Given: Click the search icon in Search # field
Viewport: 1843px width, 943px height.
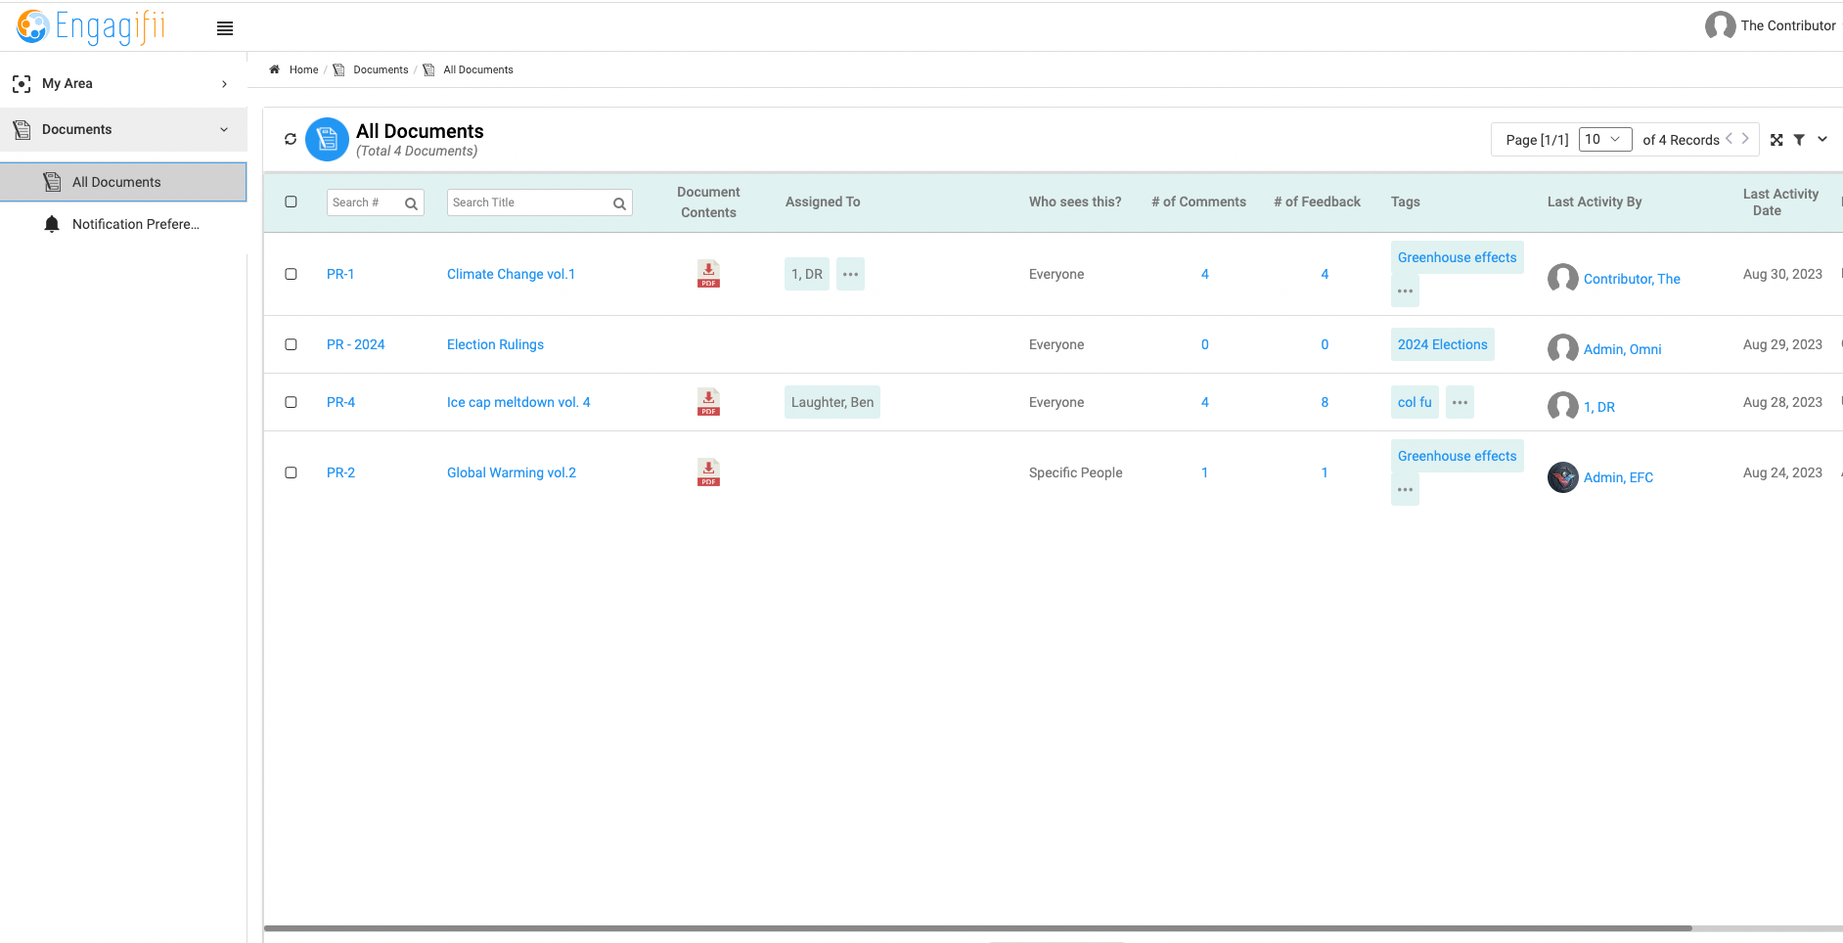Looking at the screenshot, I should coord(411,203).
